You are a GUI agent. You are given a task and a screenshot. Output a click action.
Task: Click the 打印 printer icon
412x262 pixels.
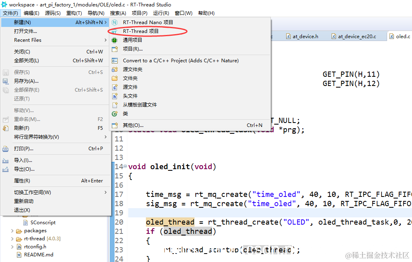6,149
